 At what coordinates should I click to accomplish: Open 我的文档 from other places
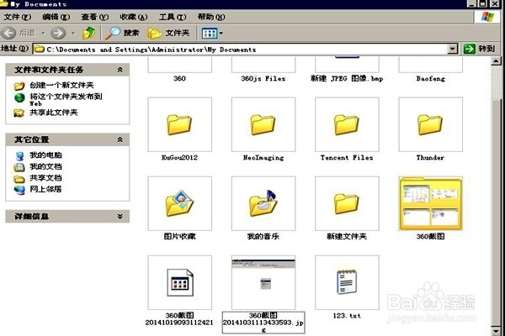click(45, 166)
